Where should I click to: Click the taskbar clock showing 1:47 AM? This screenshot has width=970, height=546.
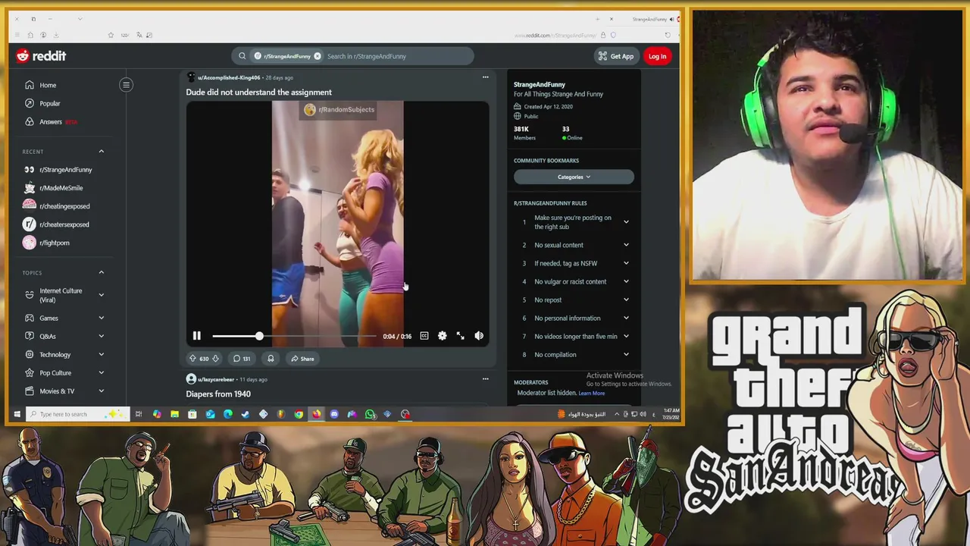click(671, 414)
